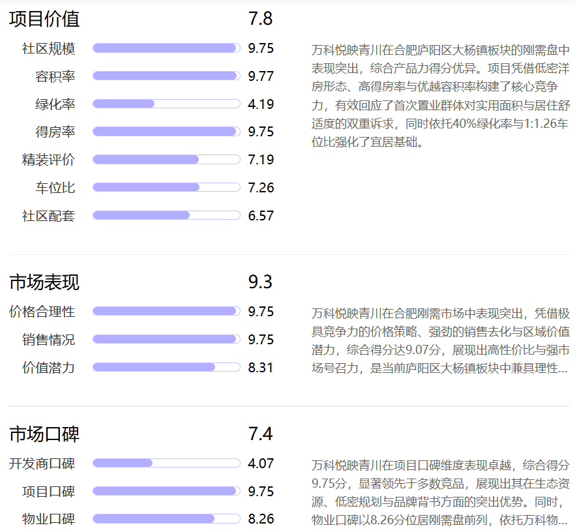
Task: Click the 项目口碑 label
Action: [48, 492]
